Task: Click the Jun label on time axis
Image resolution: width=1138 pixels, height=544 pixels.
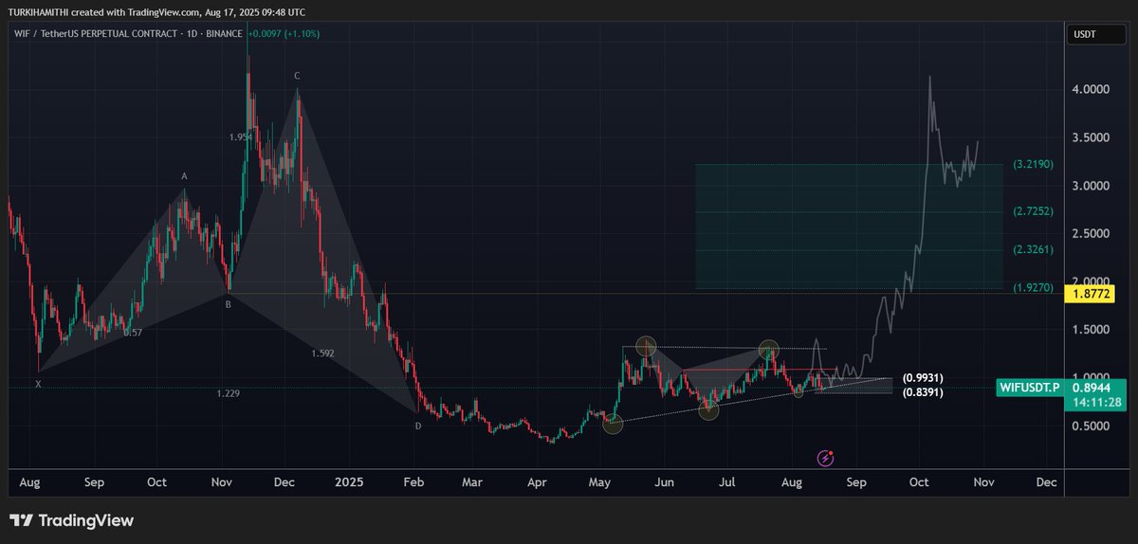Action: [665, 482]
